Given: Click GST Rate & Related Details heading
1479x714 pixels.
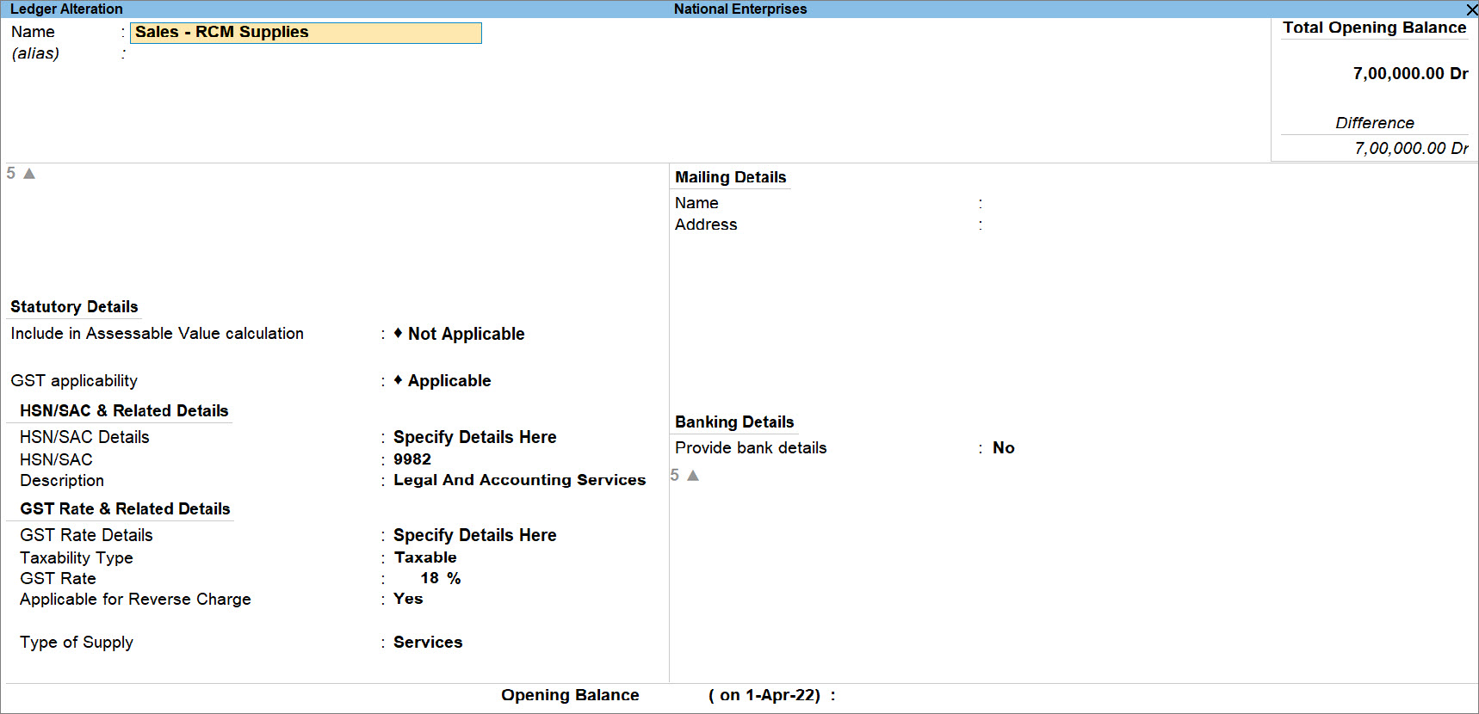Looking at the screenshot, I should tap(125, 508).
